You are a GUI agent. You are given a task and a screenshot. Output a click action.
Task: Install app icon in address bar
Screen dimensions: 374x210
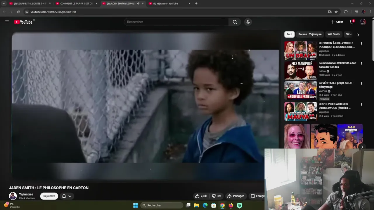pos(330,12)
